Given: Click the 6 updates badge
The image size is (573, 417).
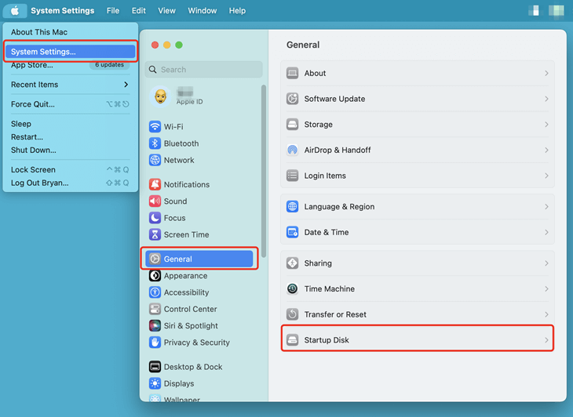Looking at the screenshot, I should (110, 65).
